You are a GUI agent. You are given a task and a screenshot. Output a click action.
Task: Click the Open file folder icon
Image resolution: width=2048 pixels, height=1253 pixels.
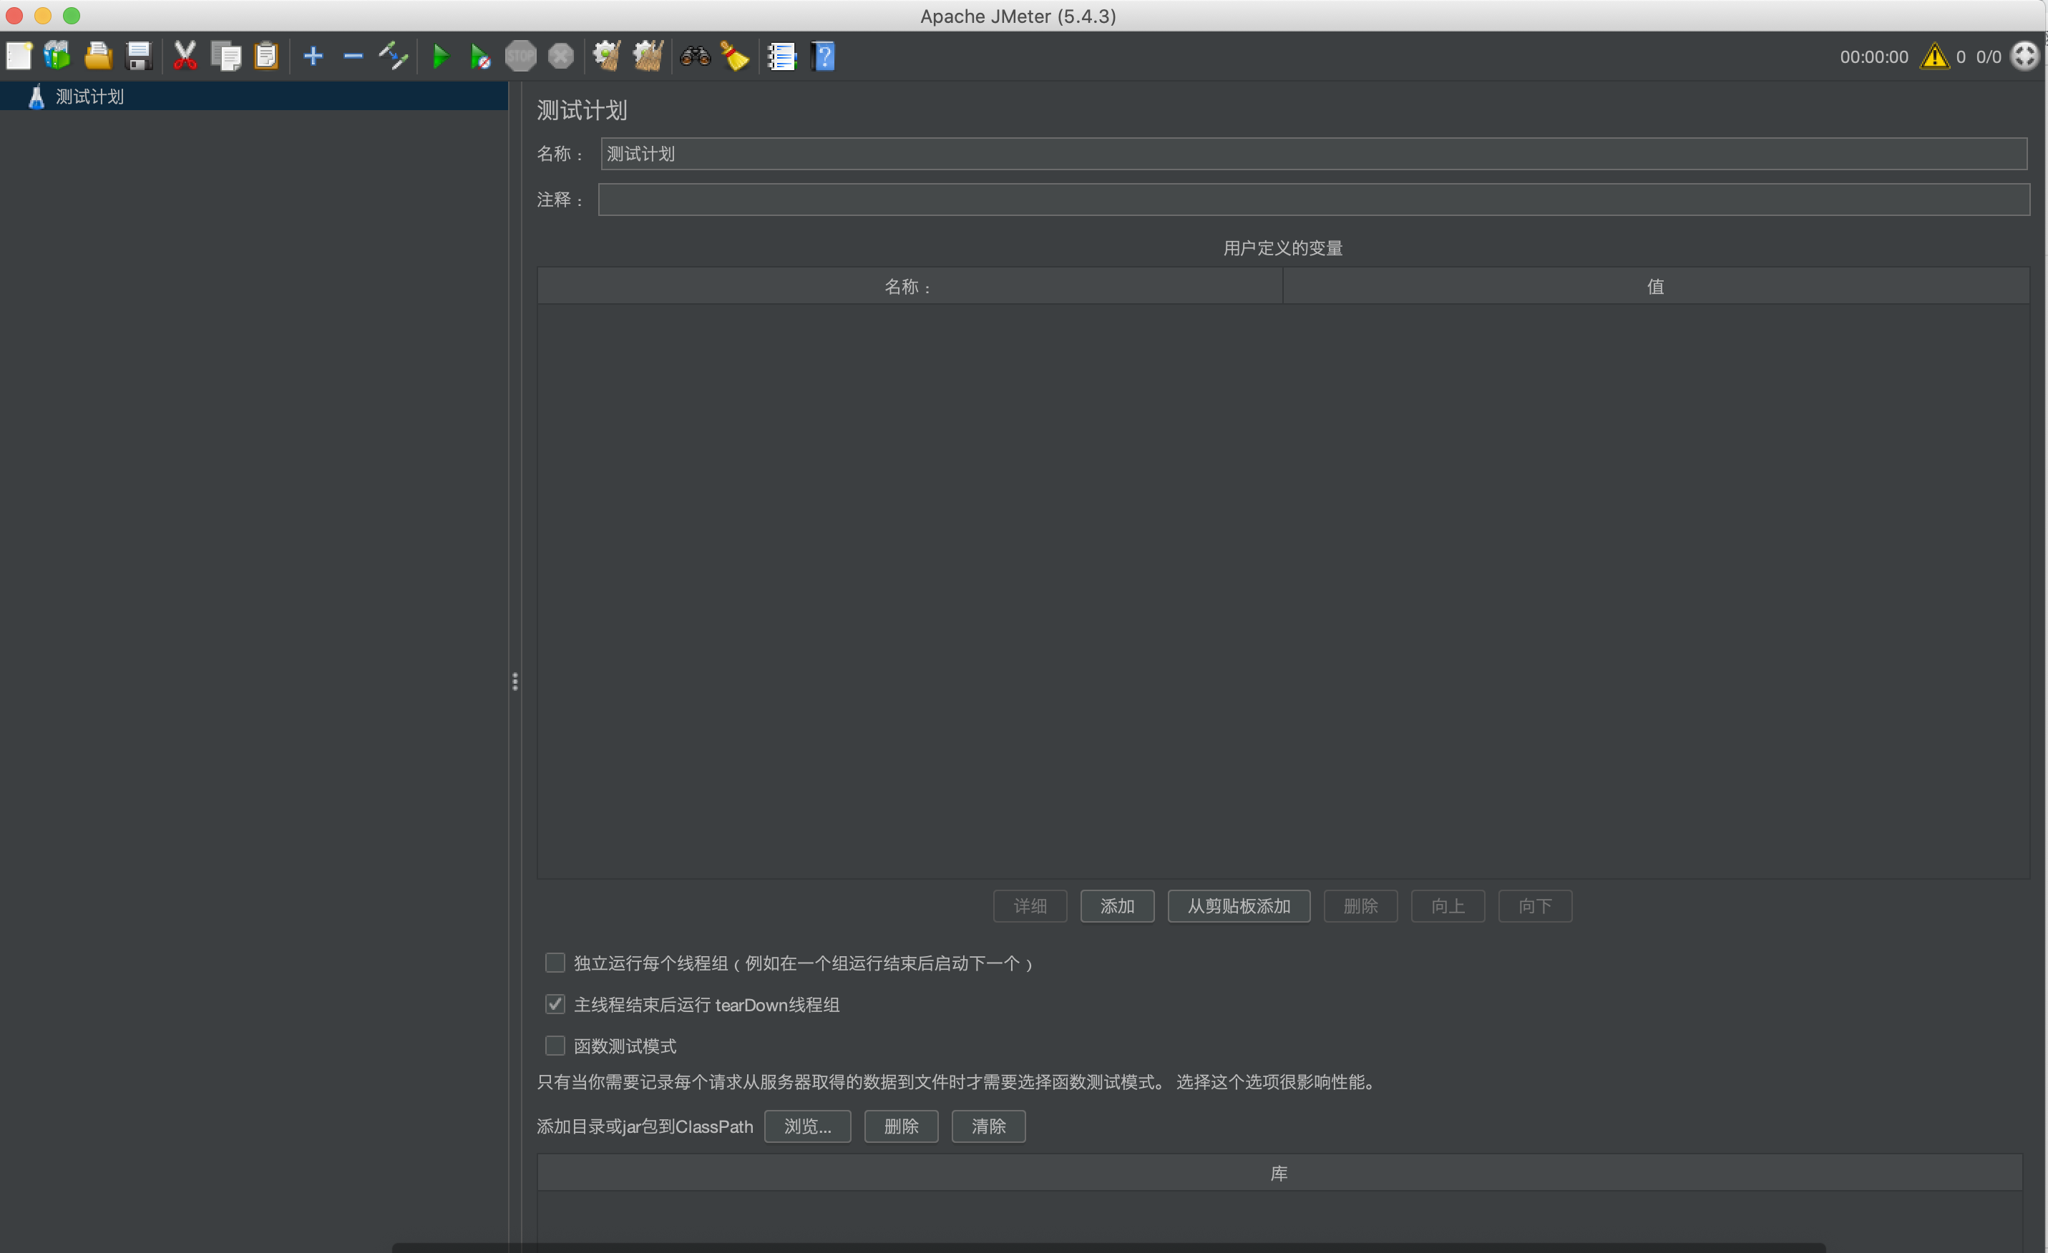(98, 56)
